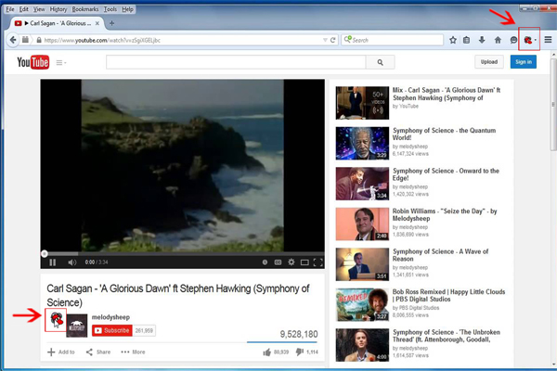Open melodysheep channel name link
The image size is (557, 371).
tap(110, 317)
